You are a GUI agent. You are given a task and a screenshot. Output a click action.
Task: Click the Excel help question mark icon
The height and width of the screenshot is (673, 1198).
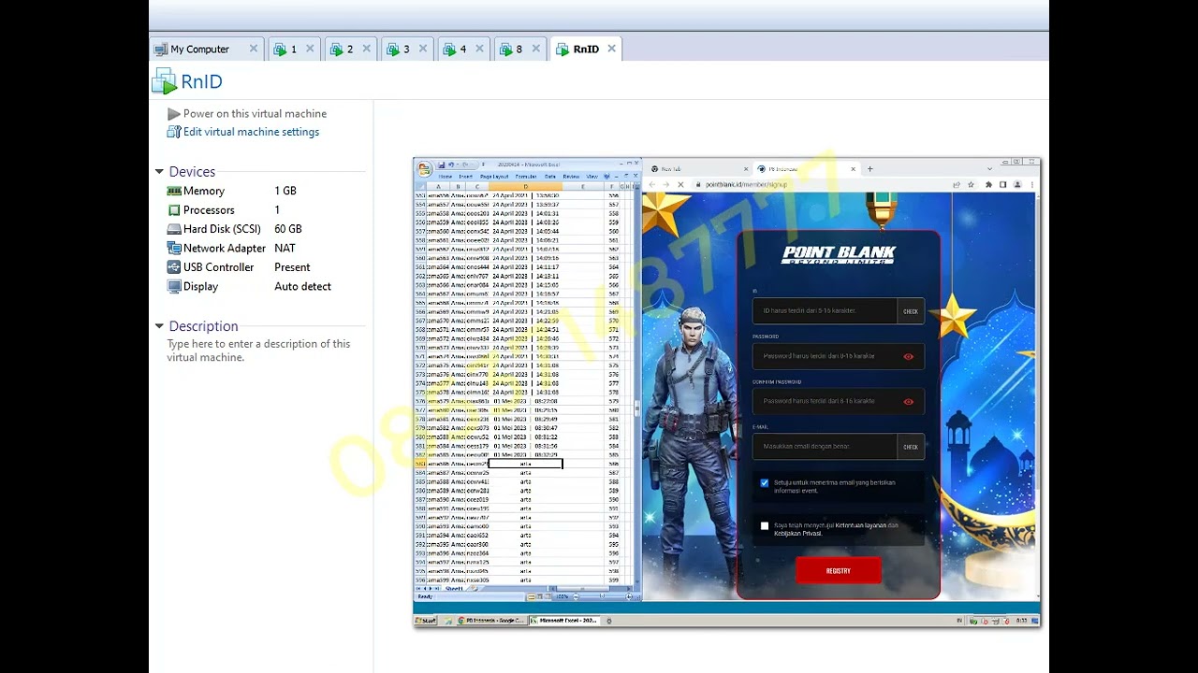pos(606,176)
